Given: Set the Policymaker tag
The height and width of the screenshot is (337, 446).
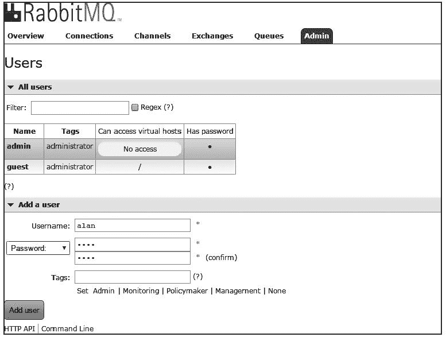Looking at the screenshot, I should pyautogui.click(x=188, y=291).
